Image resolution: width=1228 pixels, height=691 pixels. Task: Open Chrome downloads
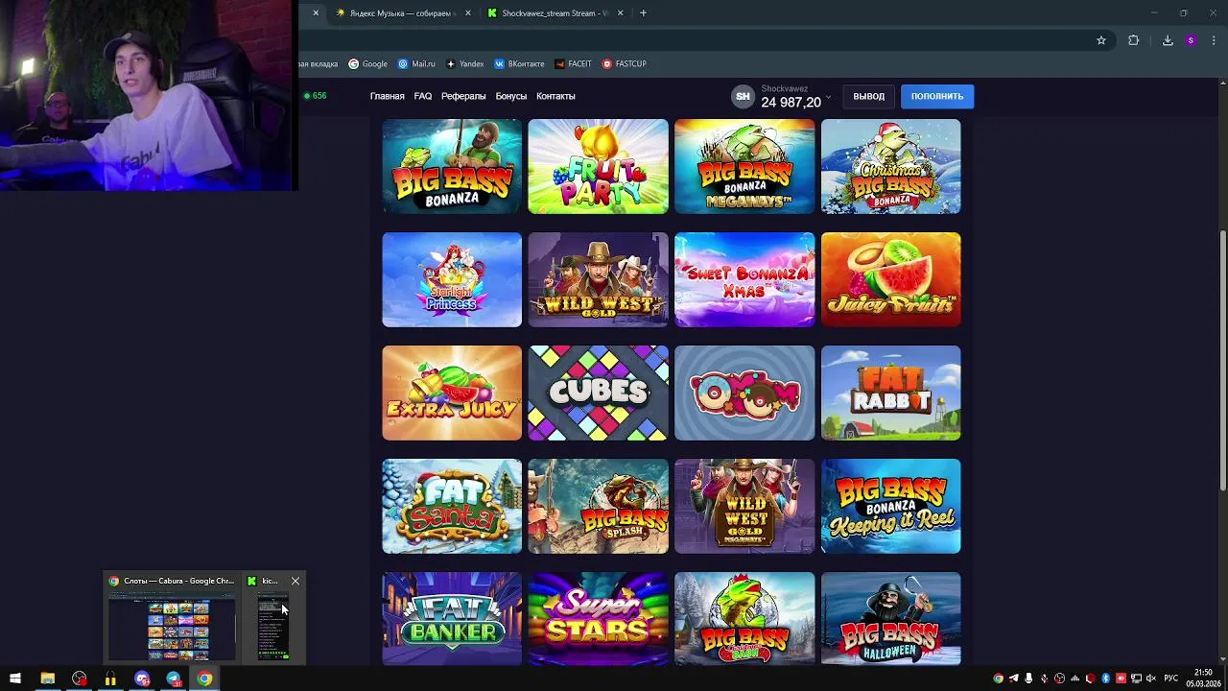pyautogui.click(x=1168, y=40)
